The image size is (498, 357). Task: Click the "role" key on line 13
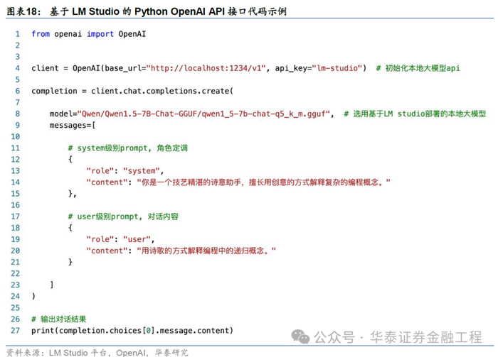(100, 171)
